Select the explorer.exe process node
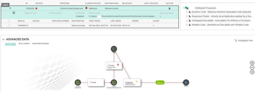 [78, 82]
